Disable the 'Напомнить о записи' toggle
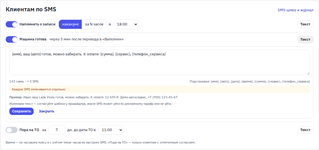Image resolution: width=319 pixels, height=150 pixels. 12,24
